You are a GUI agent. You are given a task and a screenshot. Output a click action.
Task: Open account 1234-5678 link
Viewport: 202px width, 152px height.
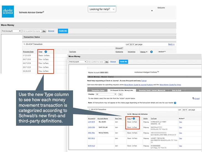(91, 122)
